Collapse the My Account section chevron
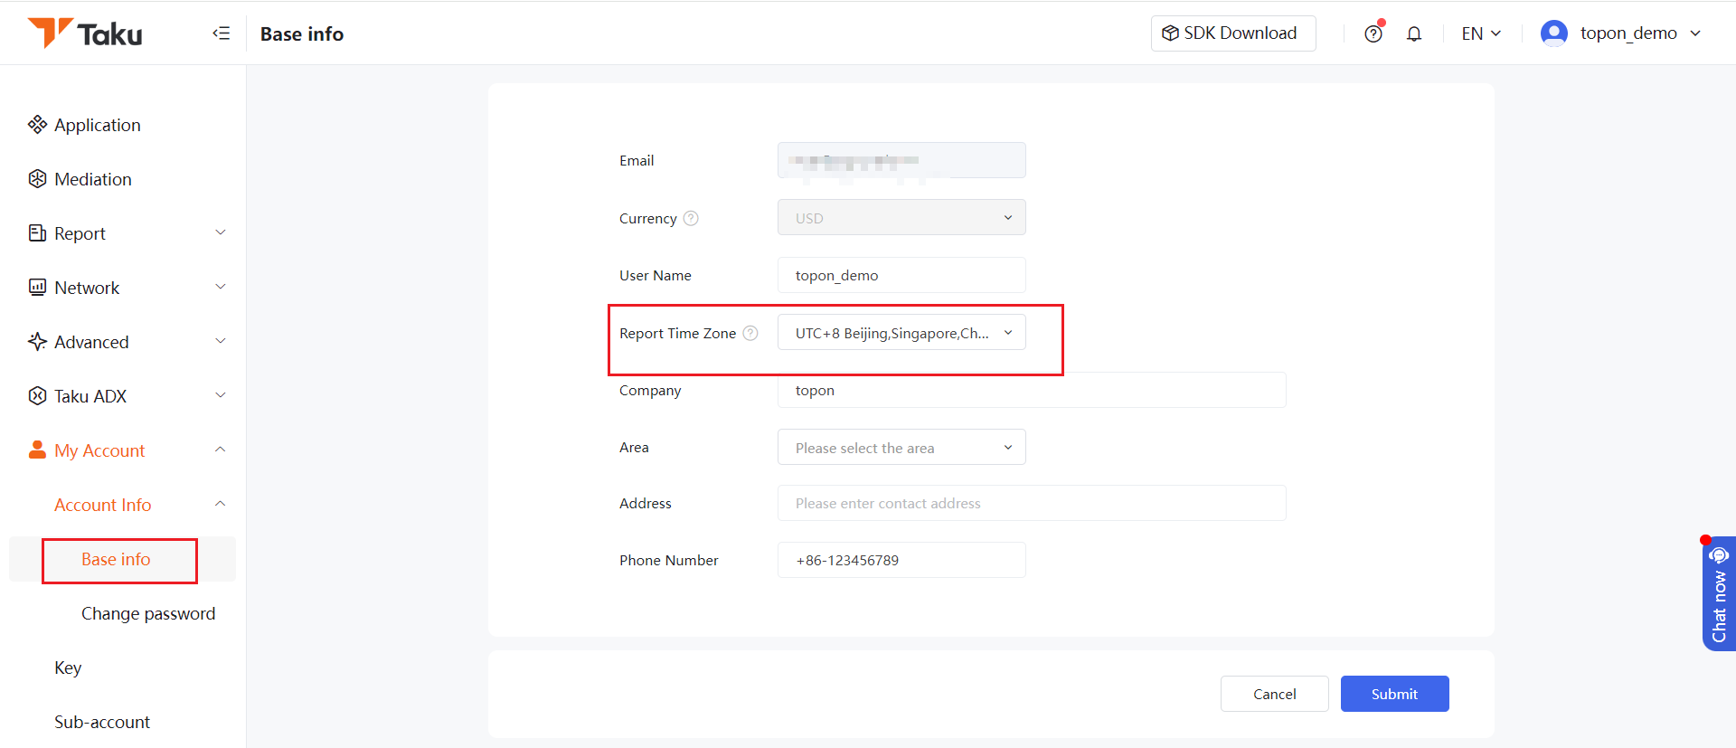The width and height of the screenshot is (1736, 748). [221, 450]
